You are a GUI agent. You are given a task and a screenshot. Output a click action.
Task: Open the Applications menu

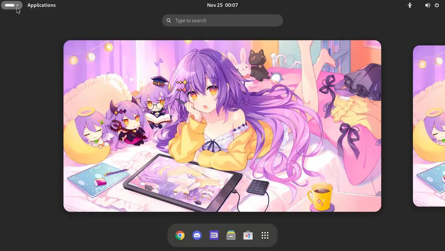(42, 5)
